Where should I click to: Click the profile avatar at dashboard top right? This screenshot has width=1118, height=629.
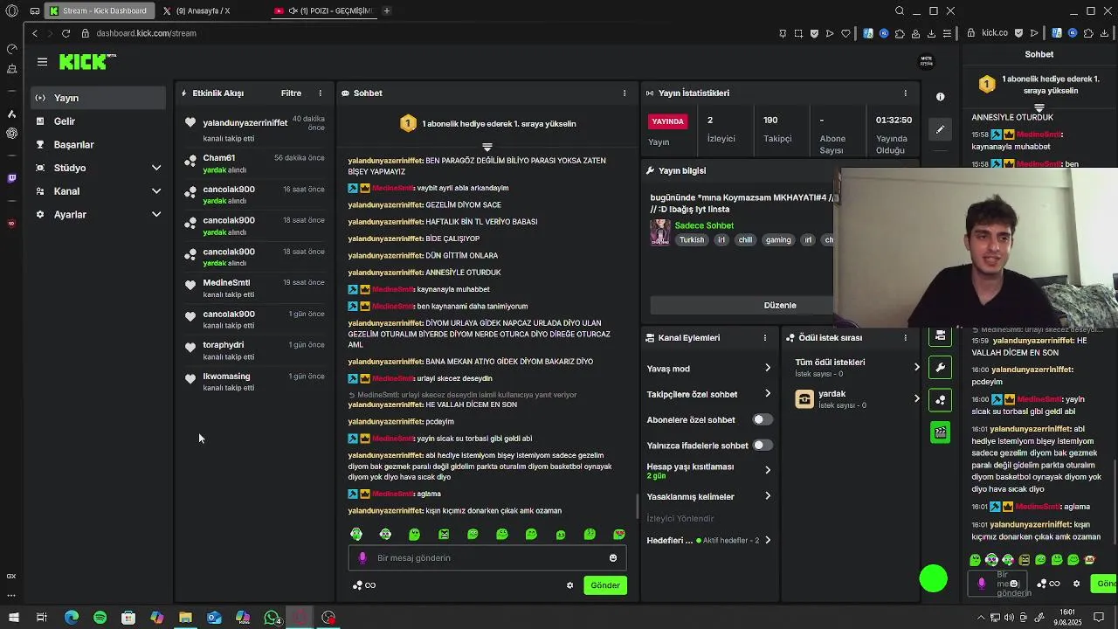tap(927, 61)
